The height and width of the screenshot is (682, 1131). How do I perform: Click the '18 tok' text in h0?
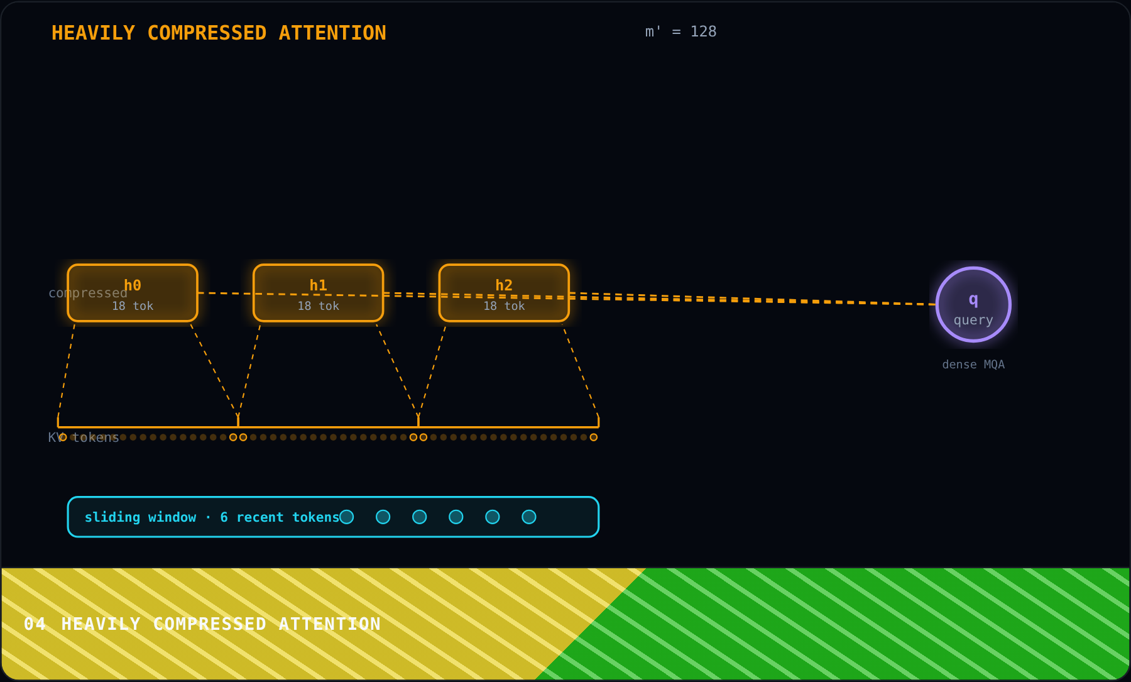tap(133, 306)
